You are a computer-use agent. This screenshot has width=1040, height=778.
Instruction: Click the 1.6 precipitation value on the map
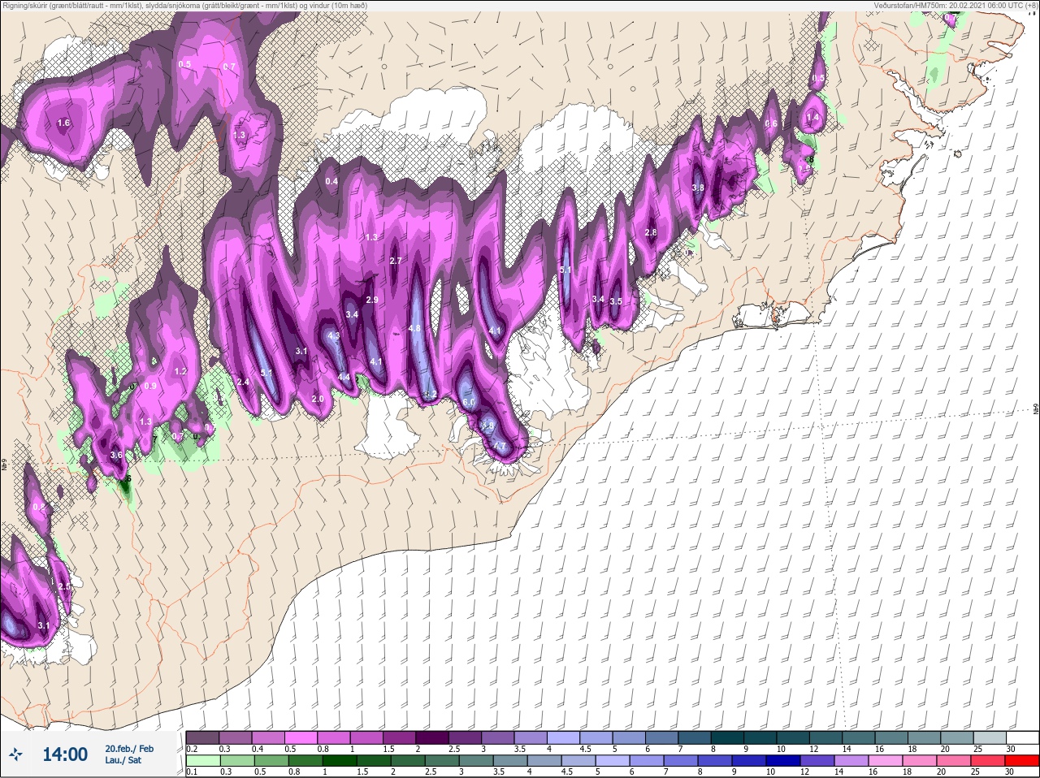point(64,123)
